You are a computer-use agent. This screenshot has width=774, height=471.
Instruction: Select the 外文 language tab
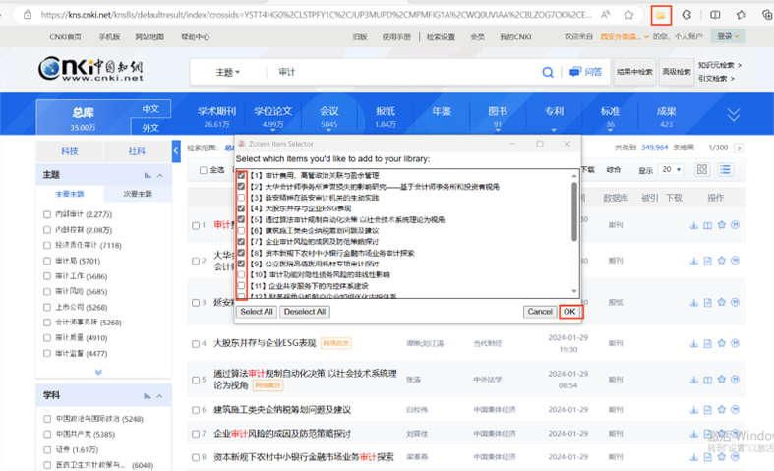[x=150, y=128]
